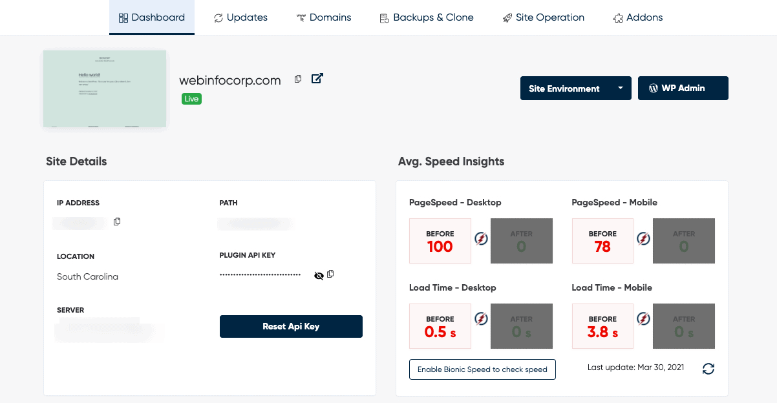Screen dimensions: 777x403
Task: Click Load Time Mobile lightning icon
Action: click(643, 318)
